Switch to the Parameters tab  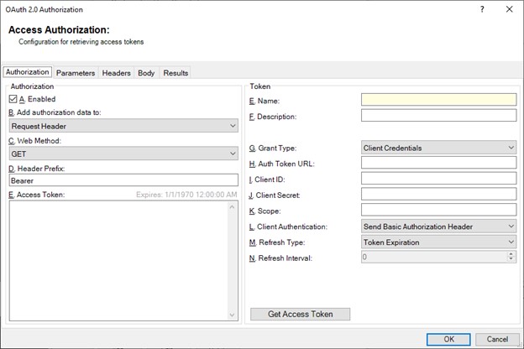pyautogui.click(x=75, y=73)
